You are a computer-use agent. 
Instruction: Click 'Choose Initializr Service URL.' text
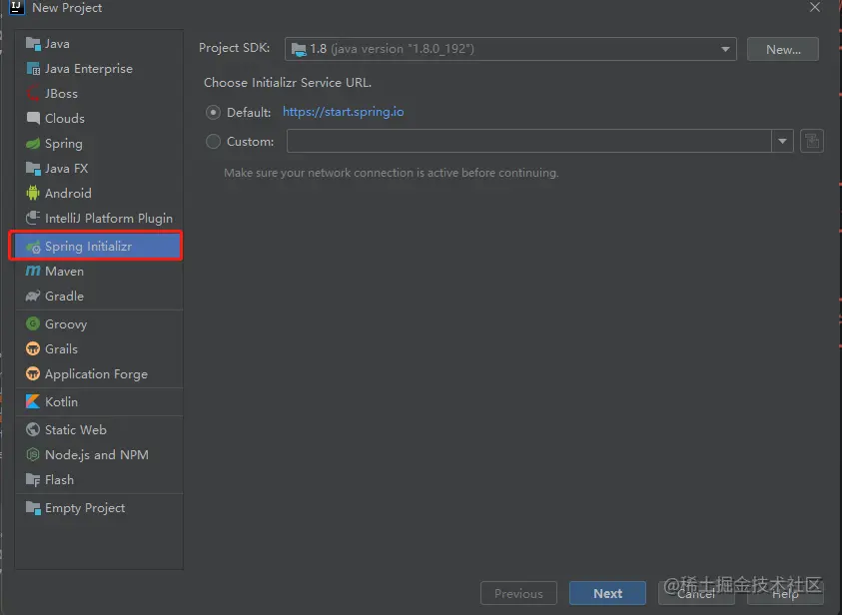(288, 83)
